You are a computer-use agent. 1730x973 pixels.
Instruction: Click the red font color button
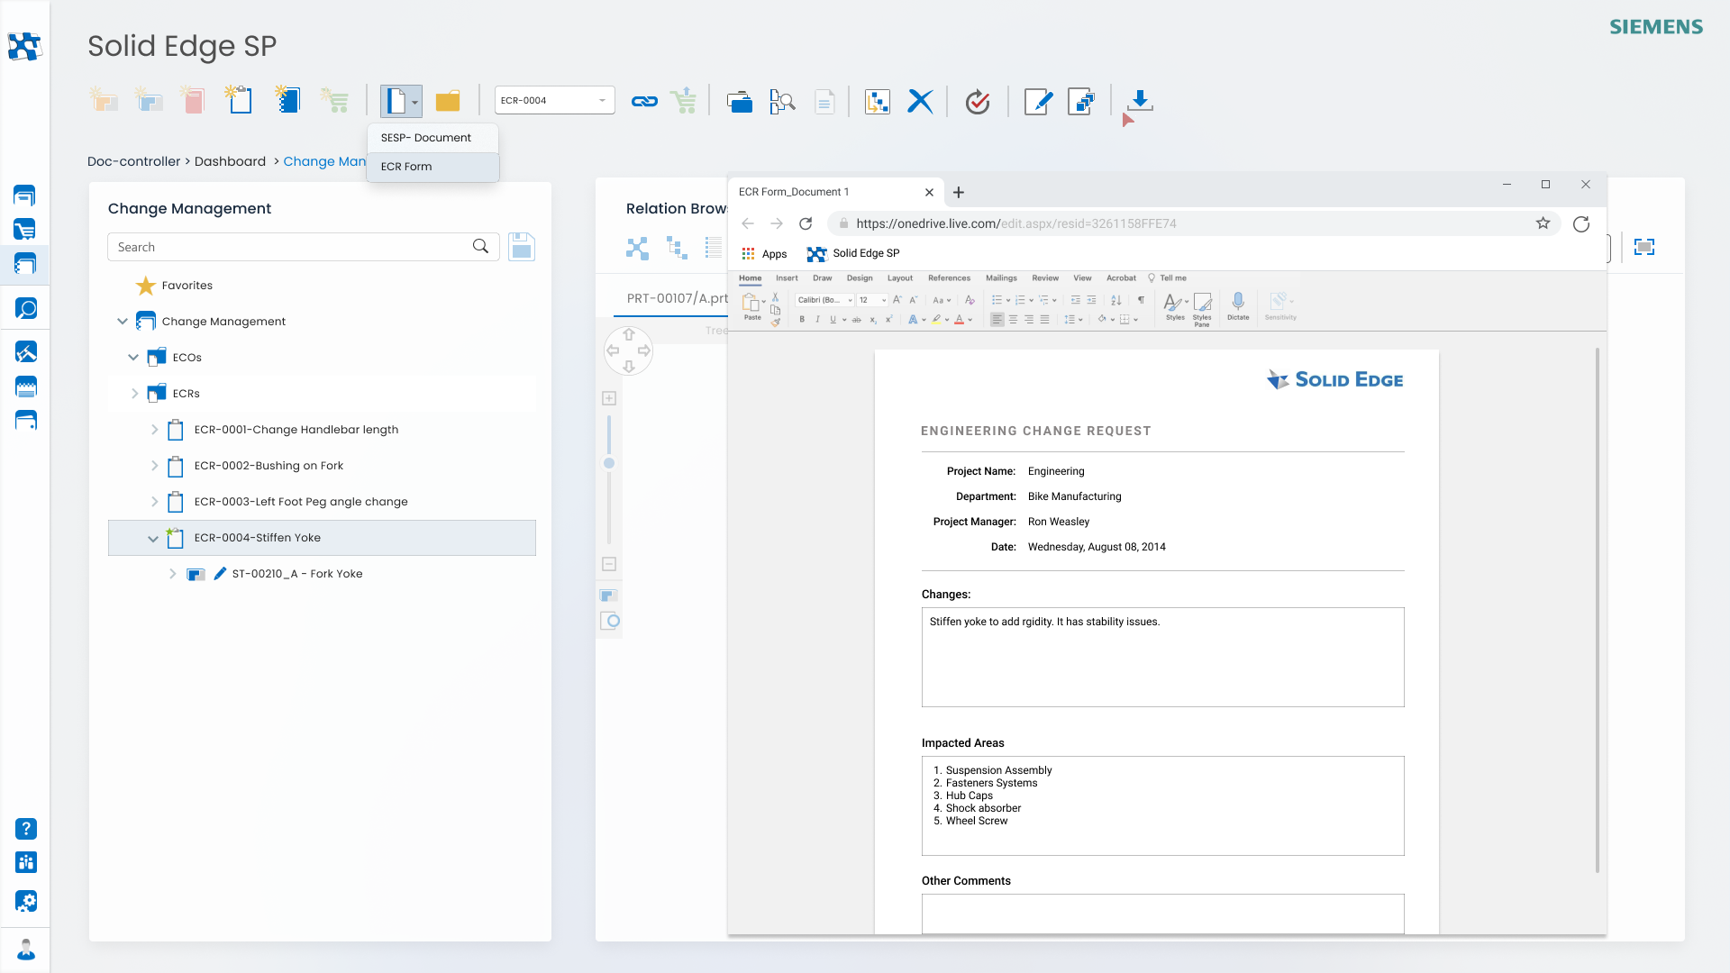click(959, 320)
